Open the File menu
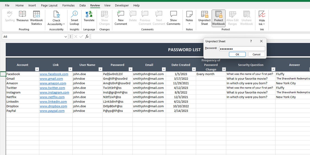 7,5
